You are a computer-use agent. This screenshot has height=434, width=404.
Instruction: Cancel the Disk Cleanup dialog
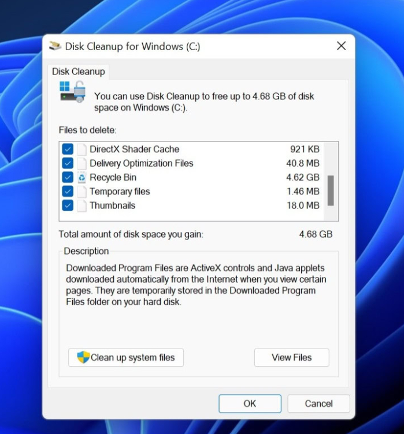tap(318, 403)
